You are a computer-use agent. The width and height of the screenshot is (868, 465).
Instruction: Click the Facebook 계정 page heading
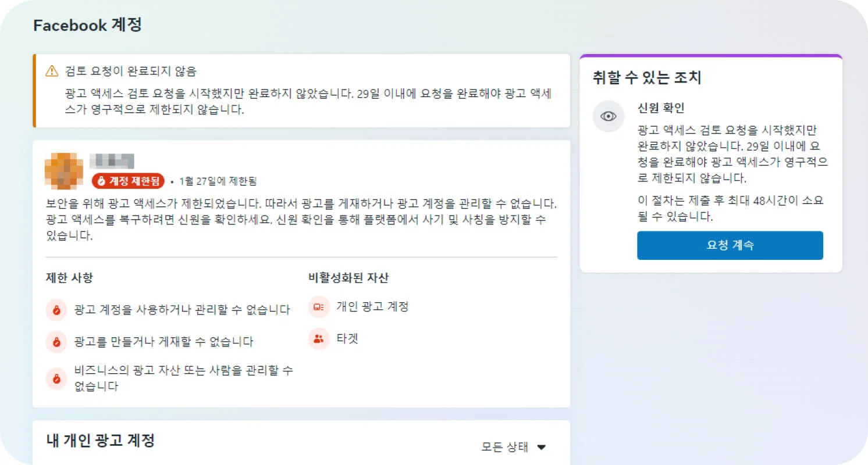pyautogui.click(x=88, y=26)
